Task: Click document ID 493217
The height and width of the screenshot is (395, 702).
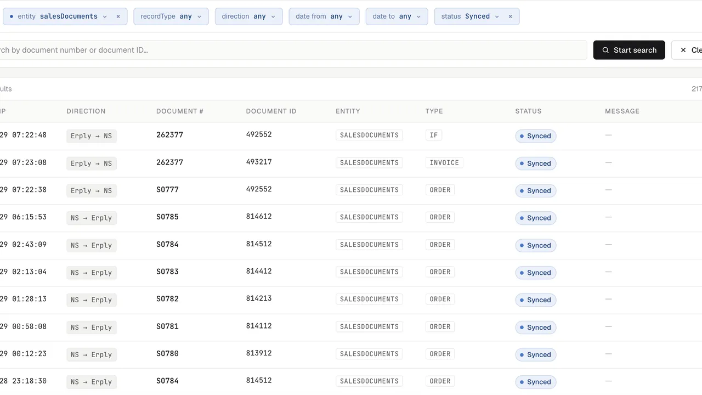Action: 259,162
